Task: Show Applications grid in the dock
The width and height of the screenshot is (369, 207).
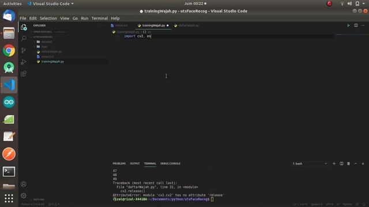Action: pos(9,198)
